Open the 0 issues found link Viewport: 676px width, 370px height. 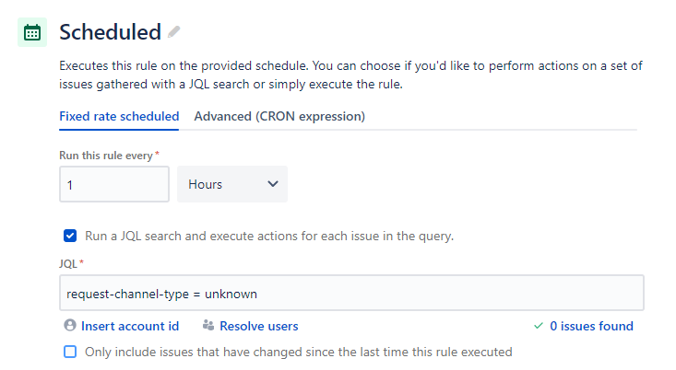[591, 326]
